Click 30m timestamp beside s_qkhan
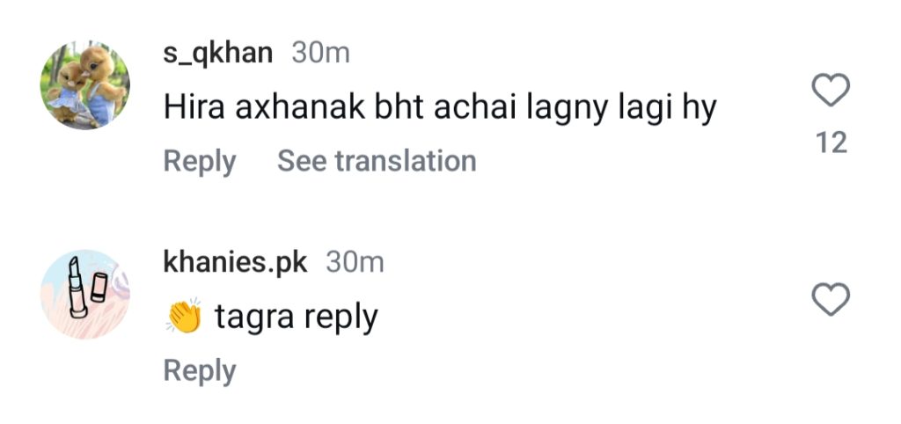 (320, 53)
